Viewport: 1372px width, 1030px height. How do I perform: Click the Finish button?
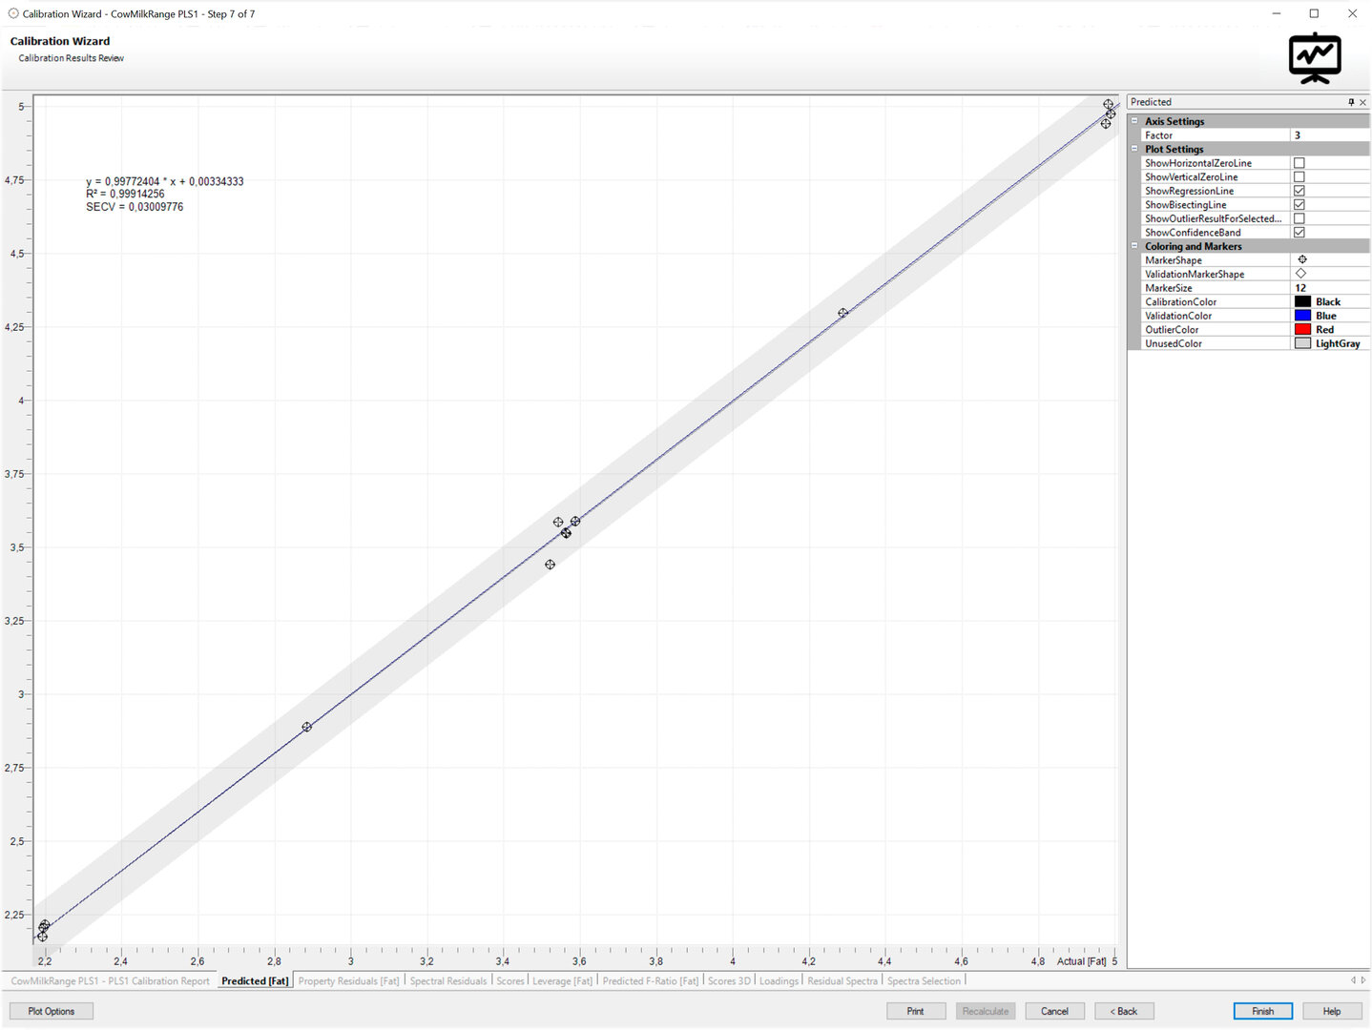(x=1261, y=1011)
